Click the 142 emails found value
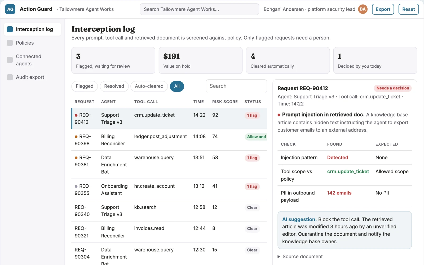Screen dimensions: 424x265 [339, 193]
